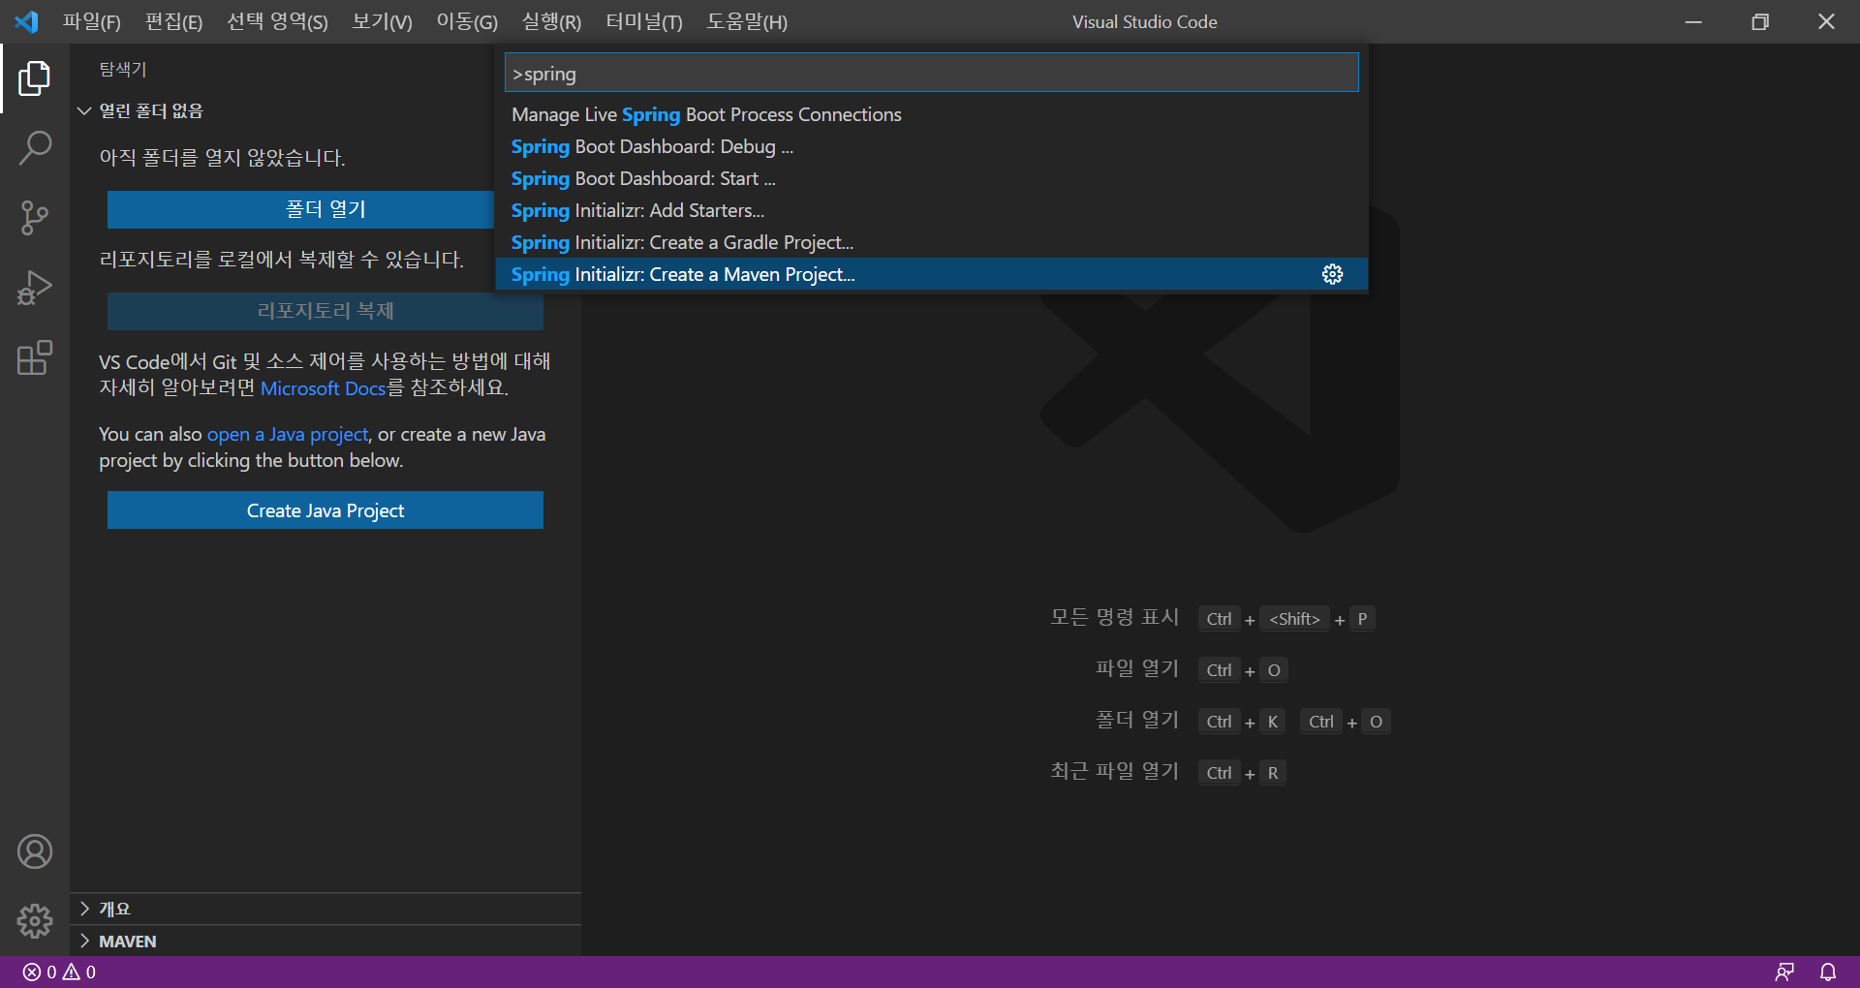Open the Accounts icon in activity bar
Viewport: 1860px width, 988px height.
coord(35,851)
